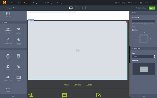
Task: Open Quick help
Action: pyautogui.click(x=120, y=3)
